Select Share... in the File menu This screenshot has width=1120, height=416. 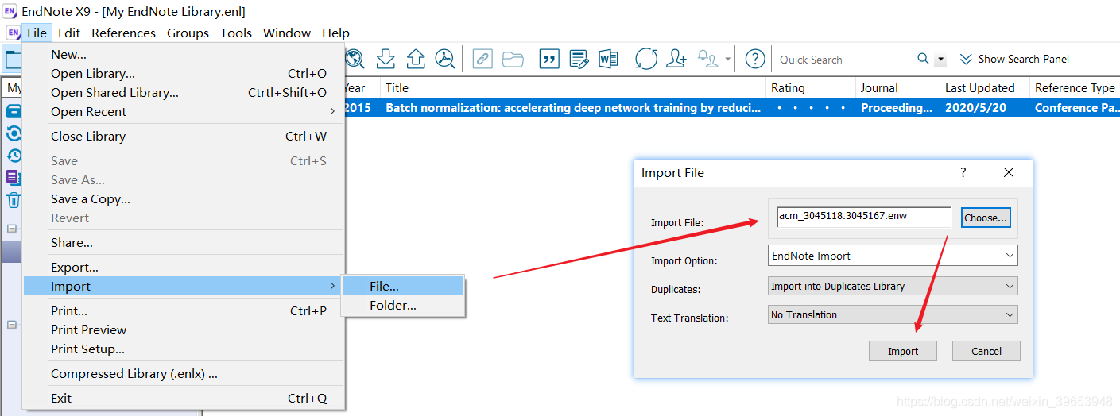coord(184,242)
